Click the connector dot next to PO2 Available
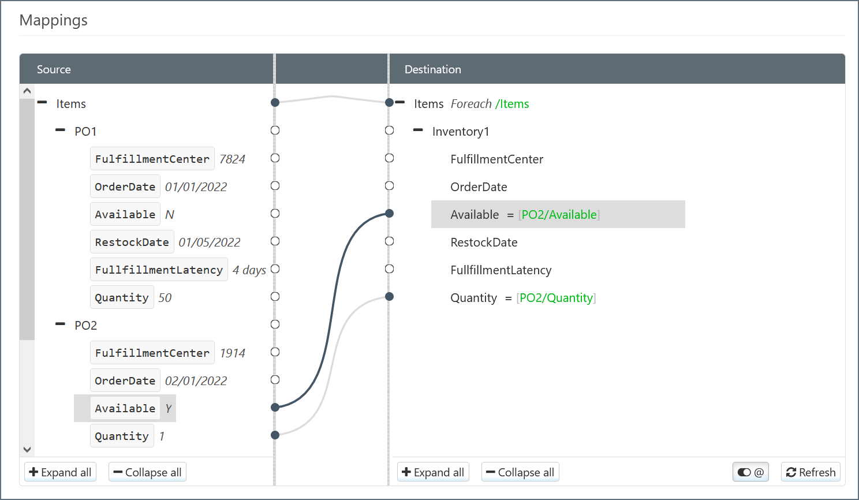Screen dimensions: 859x500 (275, 408)
